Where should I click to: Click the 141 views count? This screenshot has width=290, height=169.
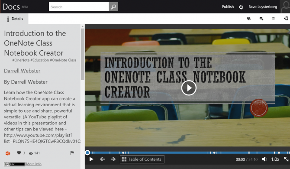pos(37,153)
